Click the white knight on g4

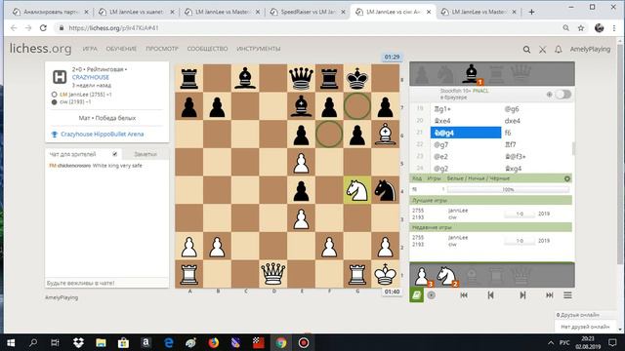(357, 190)
